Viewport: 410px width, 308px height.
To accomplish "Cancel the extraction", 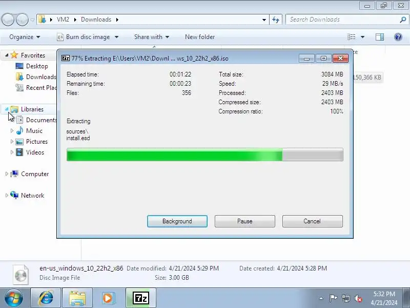I will 313,221.
